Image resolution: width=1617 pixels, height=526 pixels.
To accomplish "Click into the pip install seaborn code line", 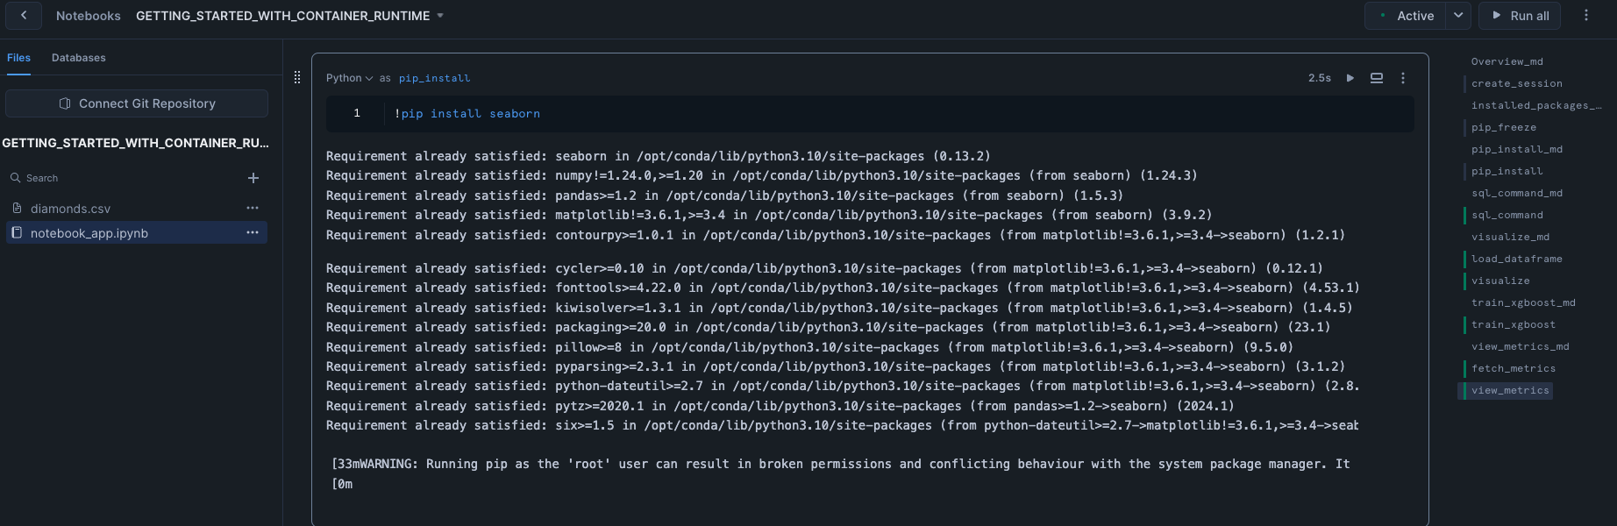I will tap(467, 114).
